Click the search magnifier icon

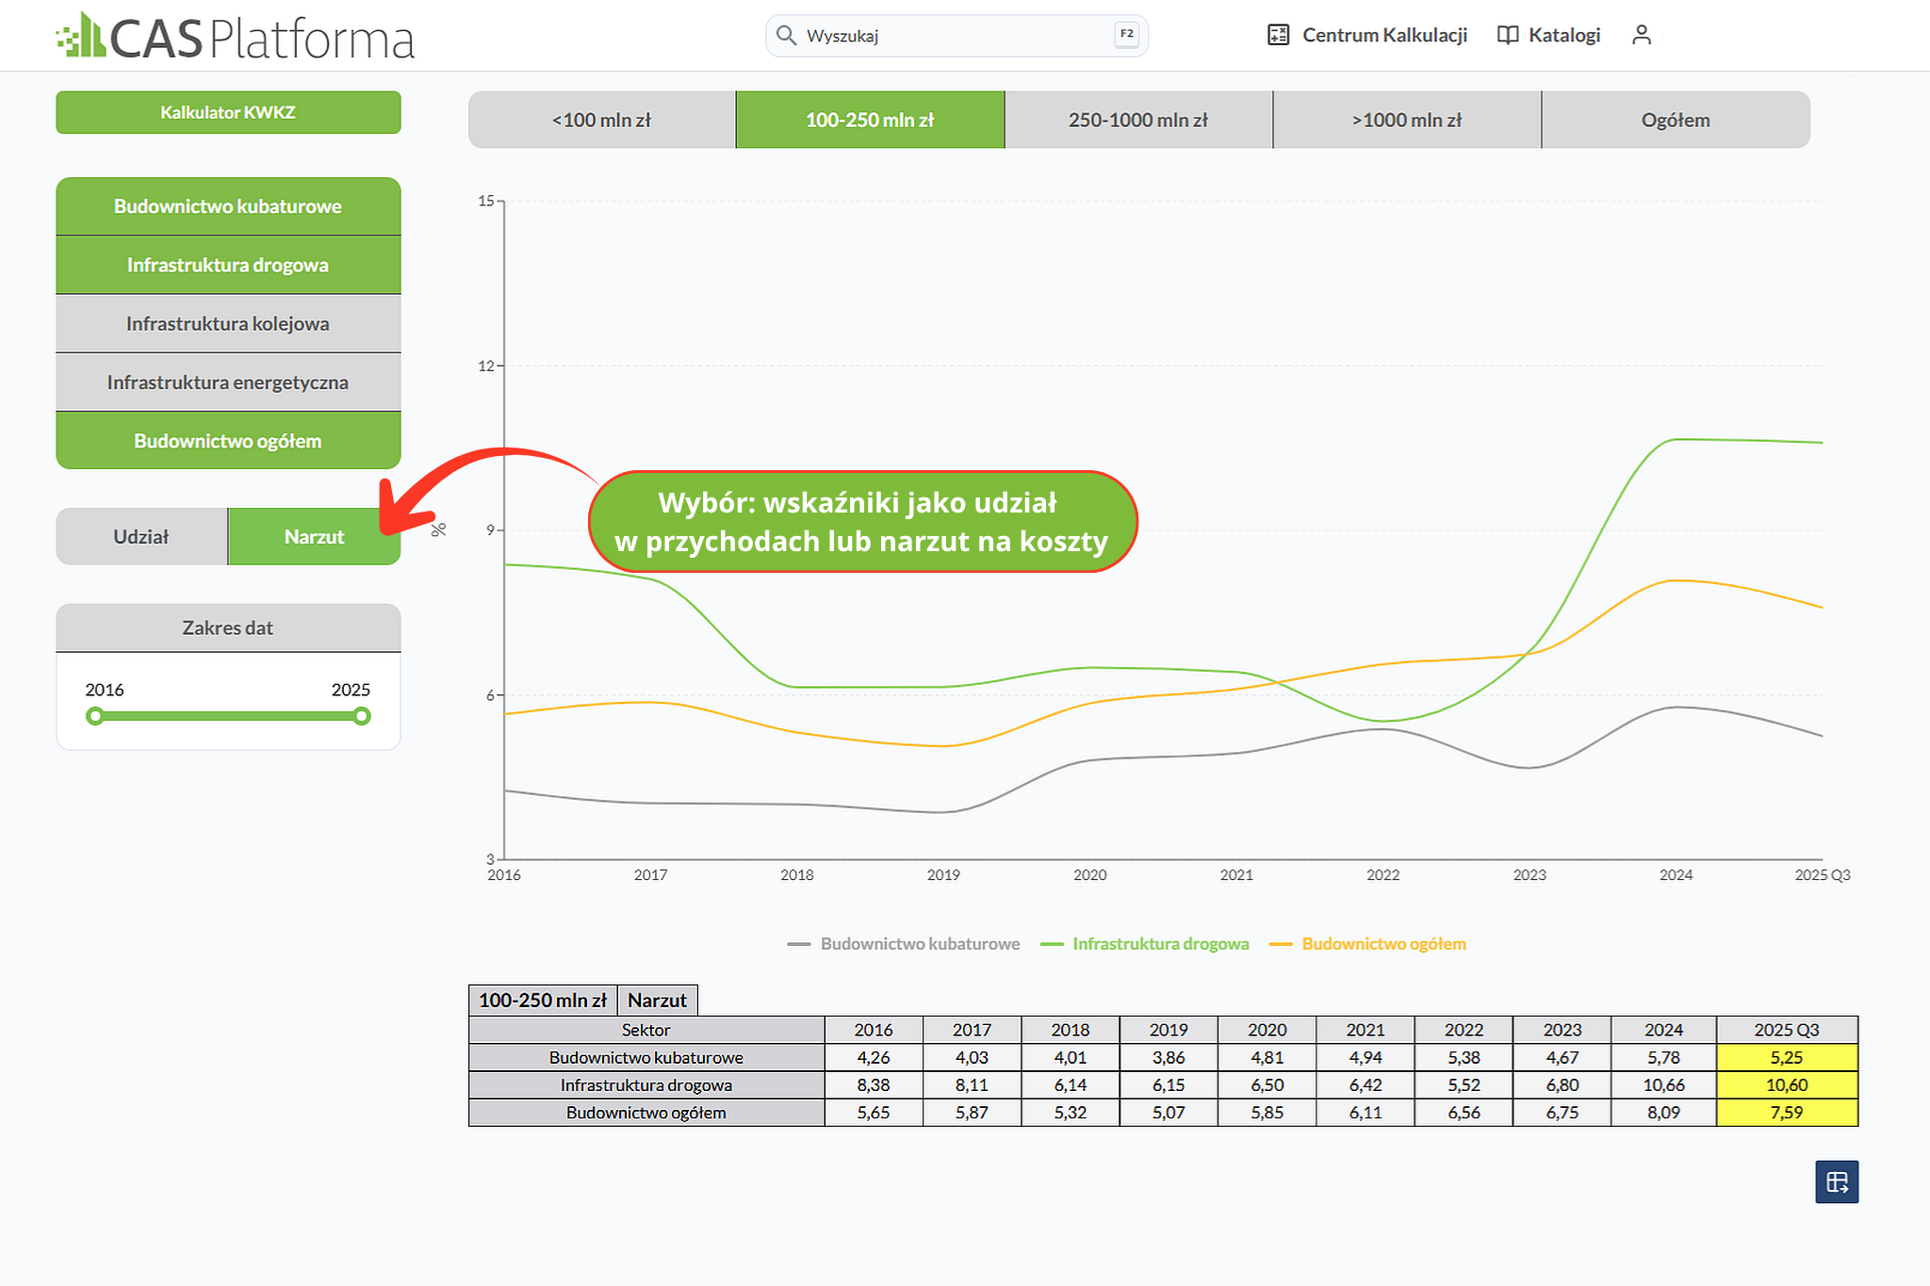[786, 36]
